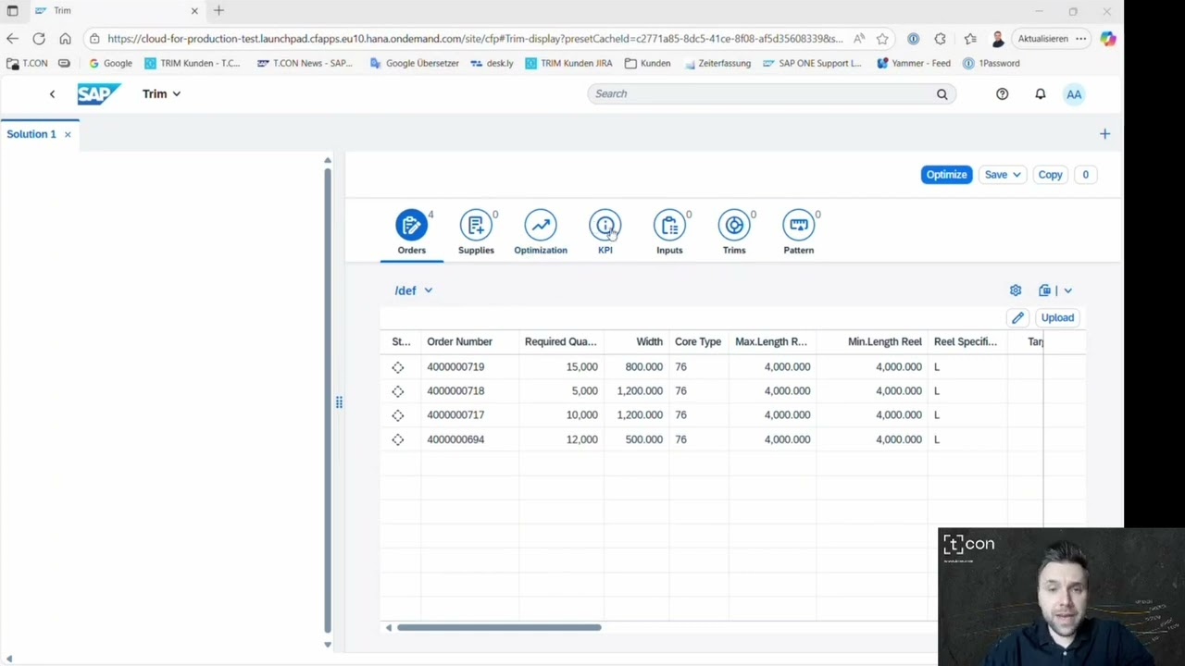Export the table to spreadsheet
This screenshot has width=1185, height=666.
[1044, 290]
